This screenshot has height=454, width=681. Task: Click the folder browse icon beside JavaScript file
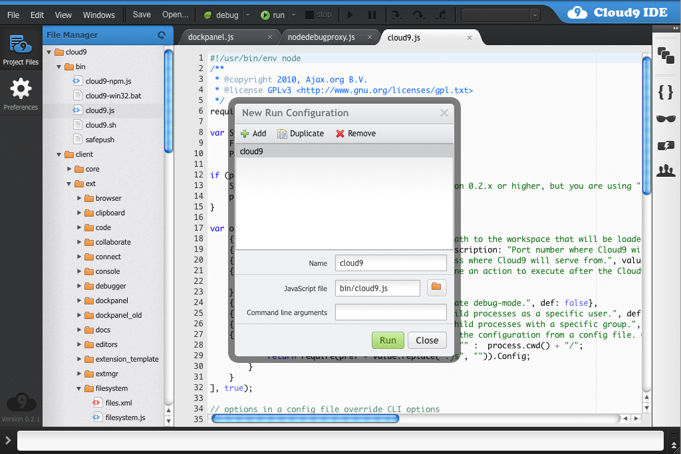tap(437, 287)
